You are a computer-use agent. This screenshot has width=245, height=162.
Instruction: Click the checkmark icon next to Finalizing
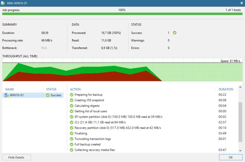[72, 133]
